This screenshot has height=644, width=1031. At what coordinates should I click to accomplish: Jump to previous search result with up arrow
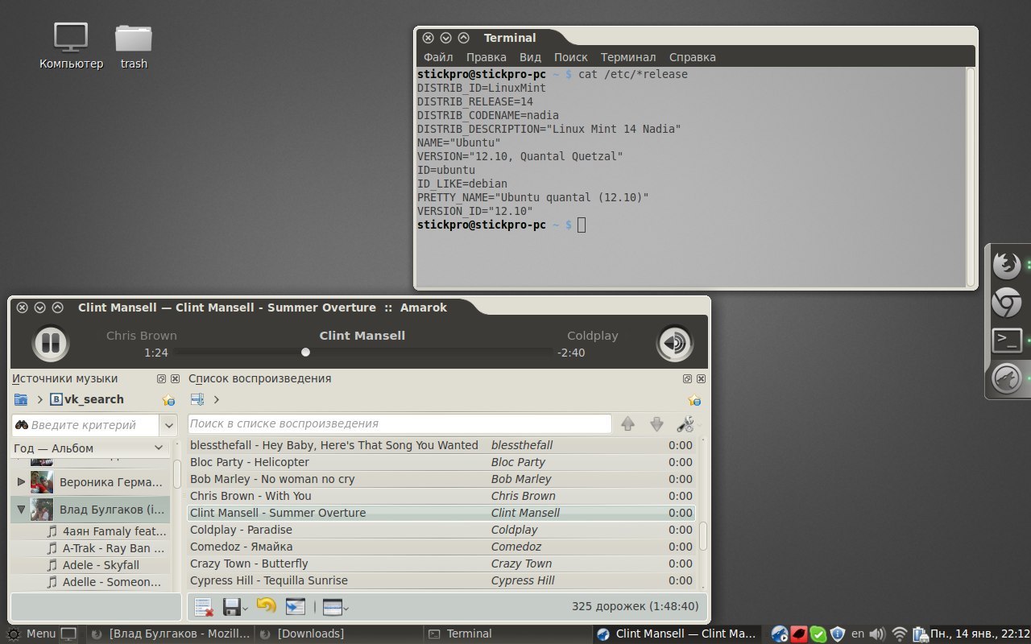[x=627, y=424]
